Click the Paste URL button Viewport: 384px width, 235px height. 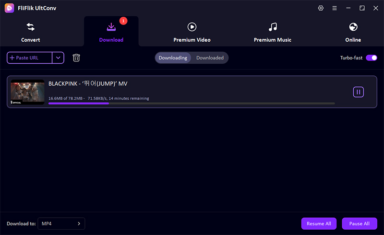(x=29, y=58)
